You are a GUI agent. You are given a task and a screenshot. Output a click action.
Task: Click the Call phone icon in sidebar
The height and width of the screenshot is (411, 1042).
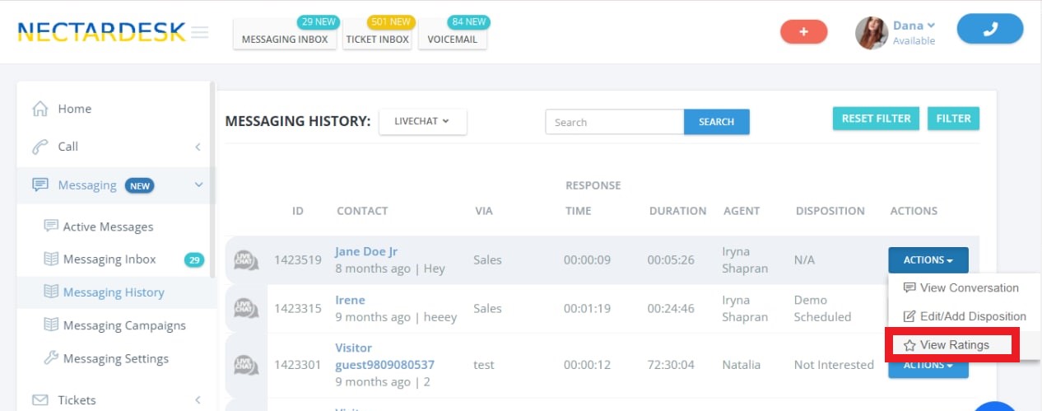(x=40, y=147)
